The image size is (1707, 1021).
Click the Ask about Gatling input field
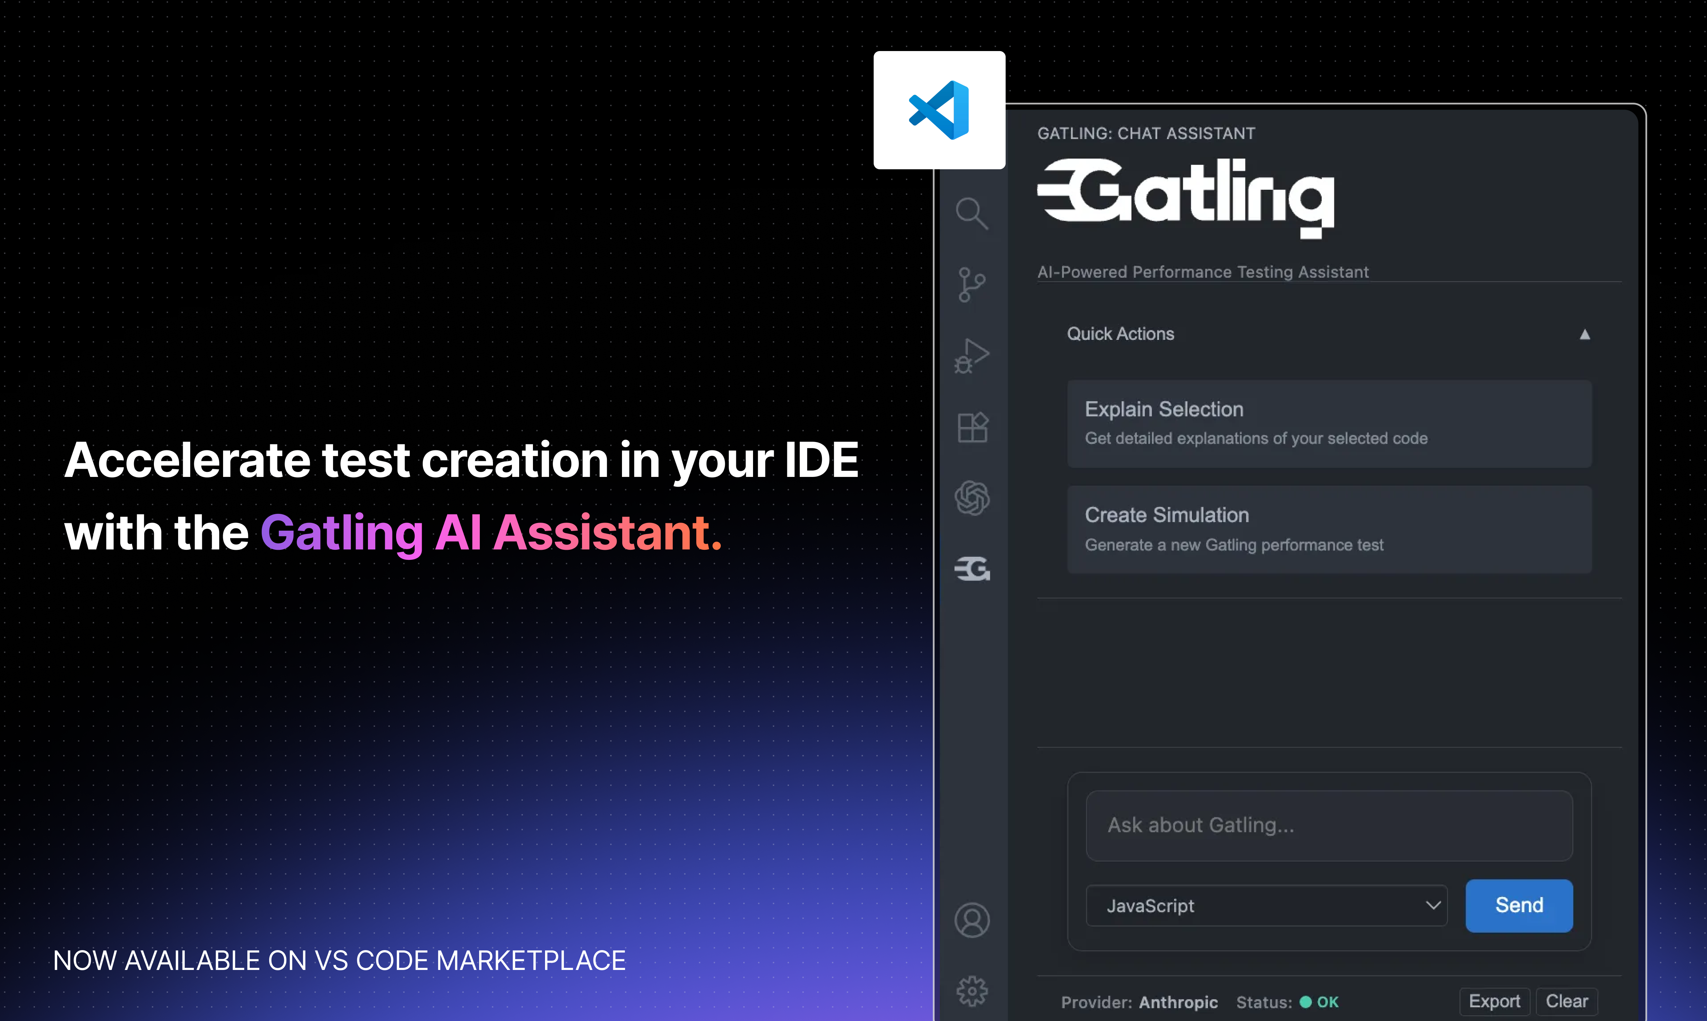[1328, 825]
